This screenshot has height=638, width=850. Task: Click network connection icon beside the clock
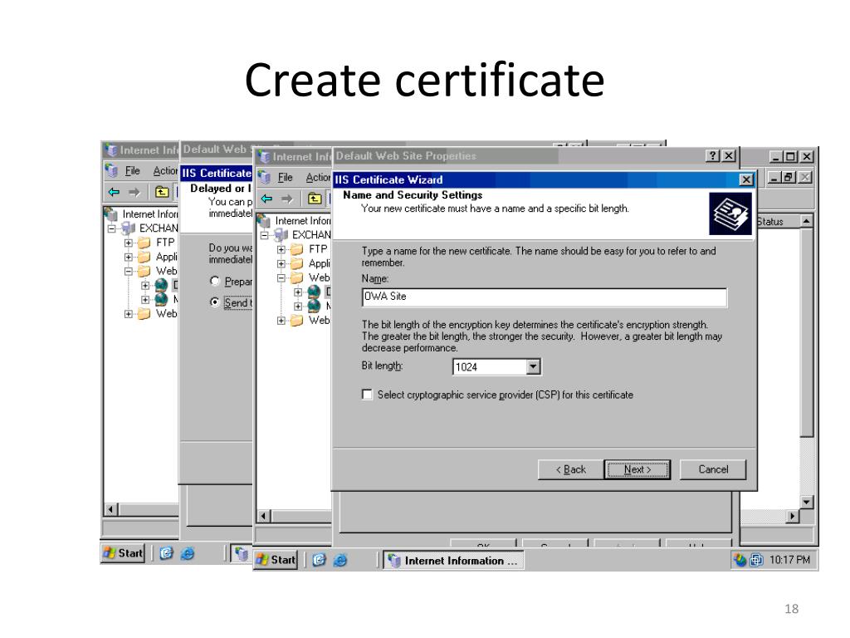point(756,560)
